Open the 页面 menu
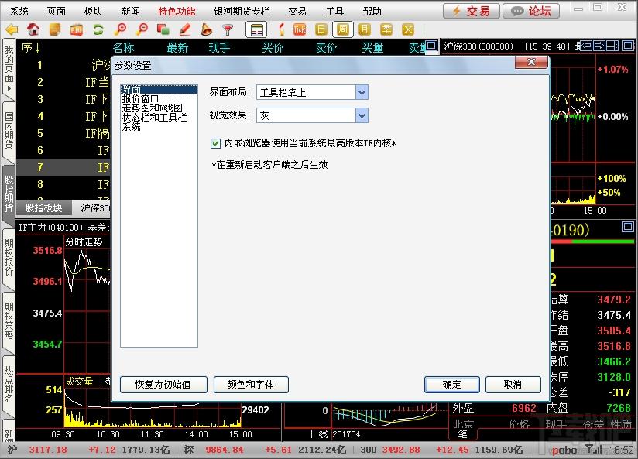Image resolution: width=638 pixels, height=459 pixels. click(x=57, y=12)
